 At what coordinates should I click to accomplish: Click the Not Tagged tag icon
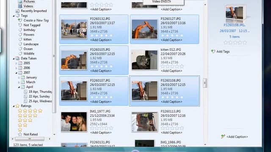click(x=20, y=25)
